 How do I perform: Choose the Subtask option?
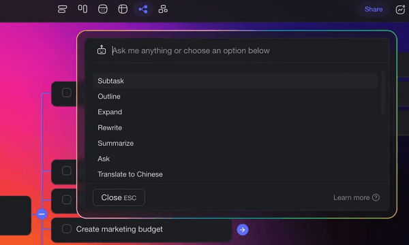235,81
